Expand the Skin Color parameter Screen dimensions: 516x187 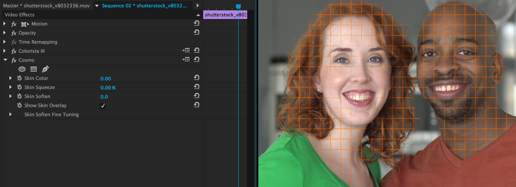coord(10,78)
